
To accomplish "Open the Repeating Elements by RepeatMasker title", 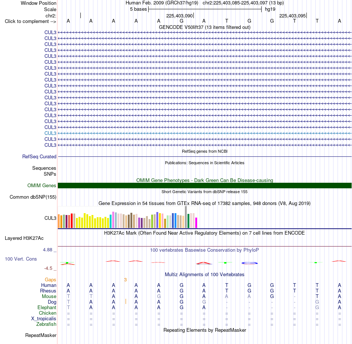I will [x=205, y=330].
